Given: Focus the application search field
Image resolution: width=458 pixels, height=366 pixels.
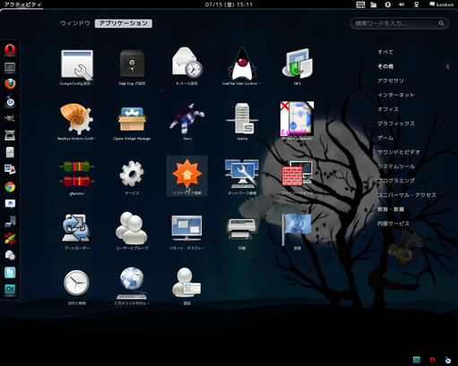Looking at the screenshot, I should pos(399,23).
